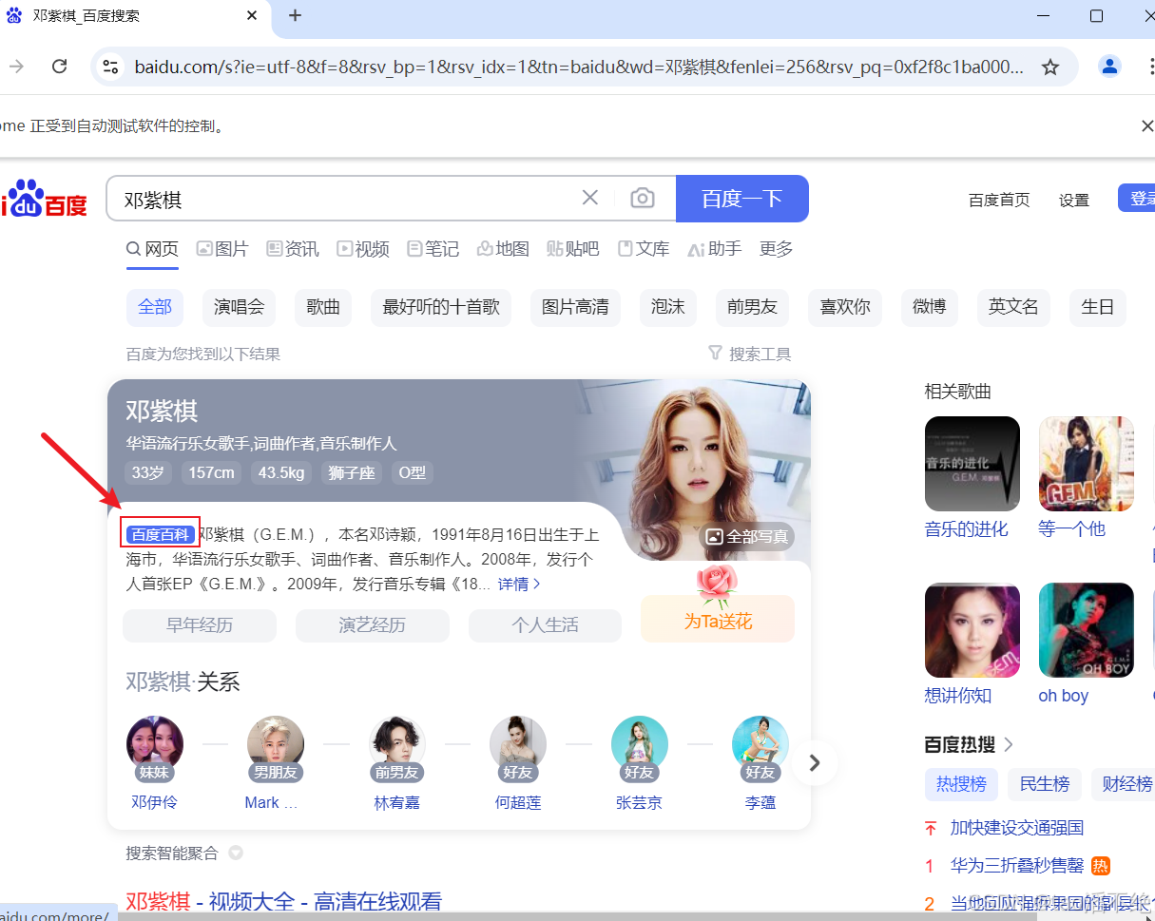Open 李蕴 friend avatar

point(760,744)
